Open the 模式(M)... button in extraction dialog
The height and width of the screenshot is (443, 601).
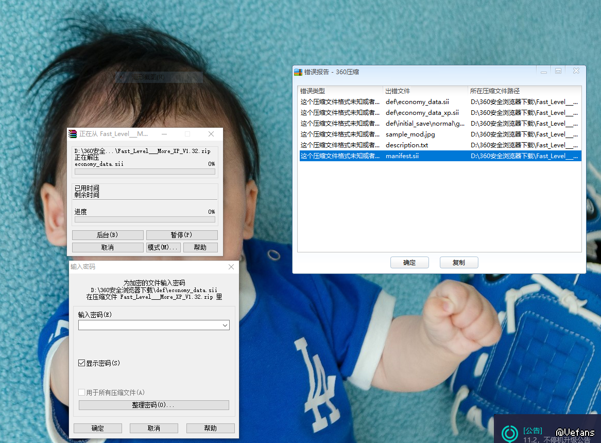click(x=163, y=248)
